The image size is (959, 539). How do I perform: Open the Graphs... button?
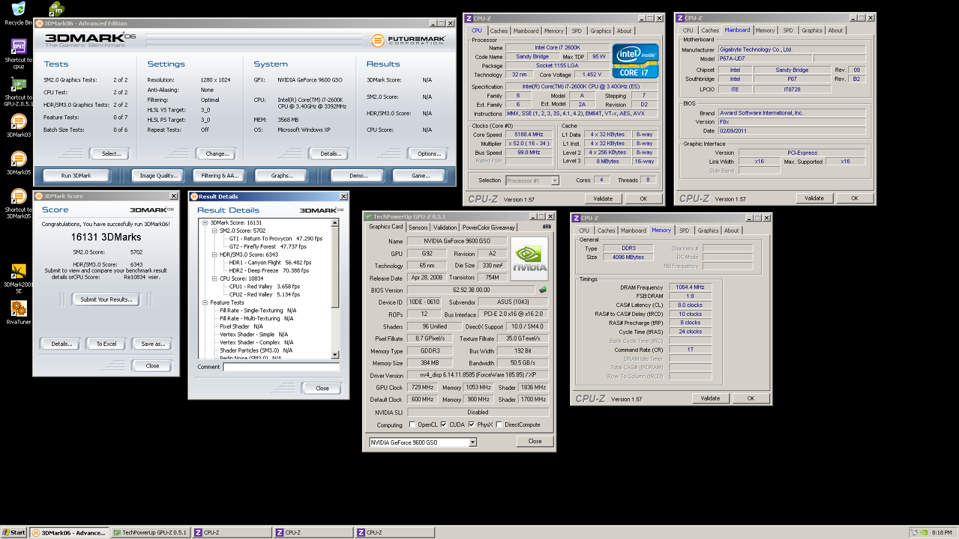pos(282,176)
